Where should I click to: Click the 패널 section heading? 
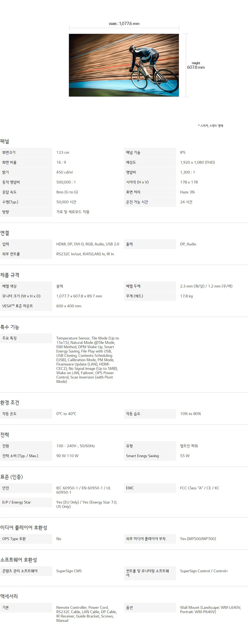click(x=5, y=141)
